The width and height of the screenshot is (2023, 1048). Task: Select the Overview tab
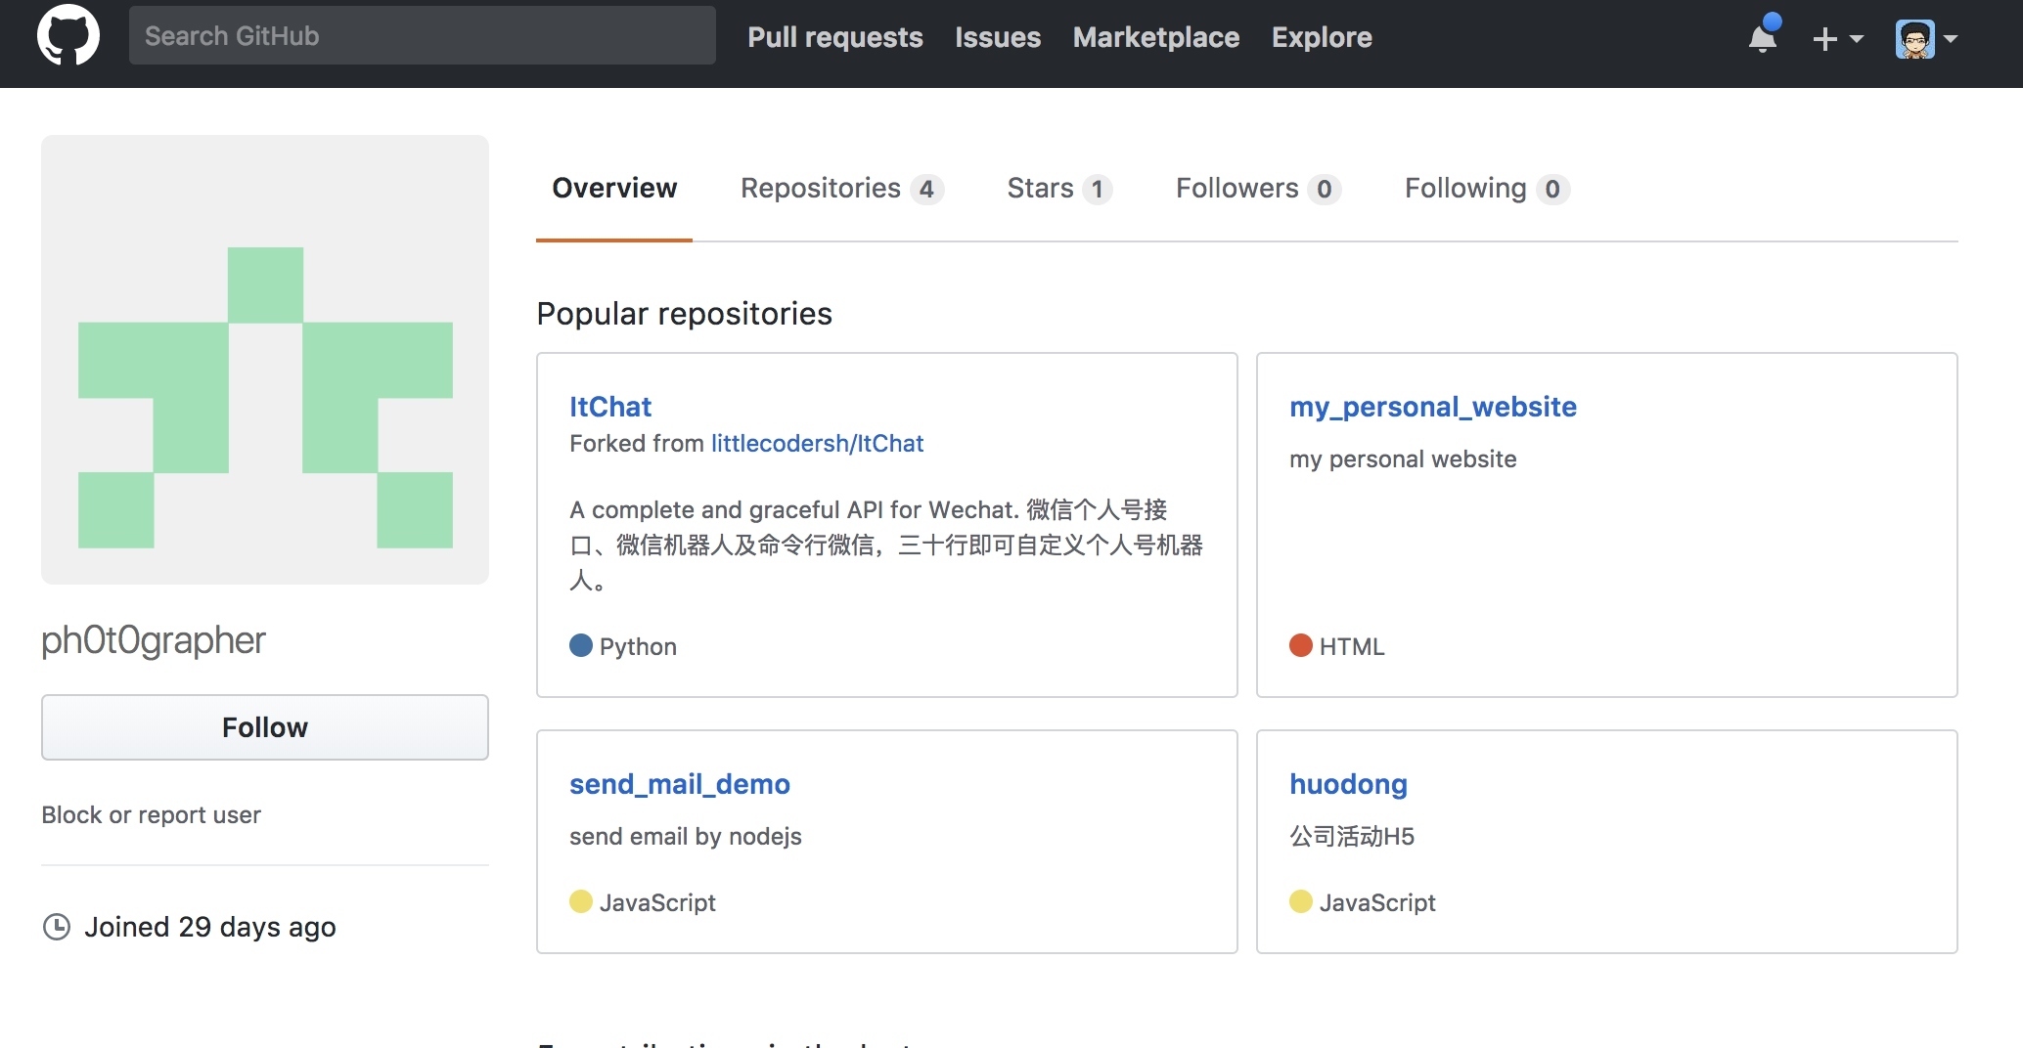point(614,189)
